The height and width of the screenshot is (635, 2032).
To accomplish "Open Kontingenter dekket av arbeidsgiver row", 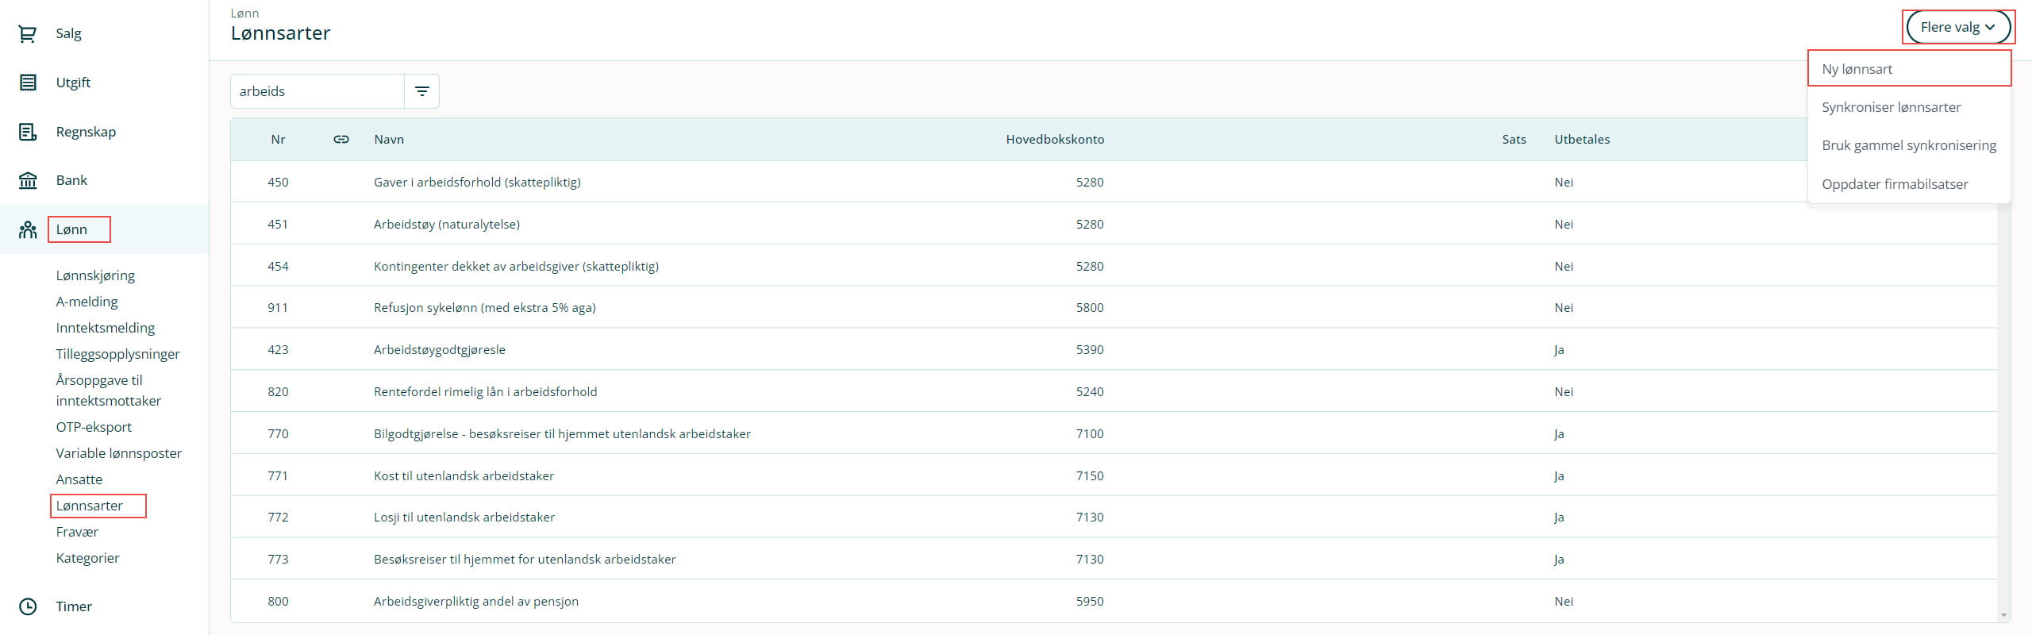I will click(x=1114, y=266).
